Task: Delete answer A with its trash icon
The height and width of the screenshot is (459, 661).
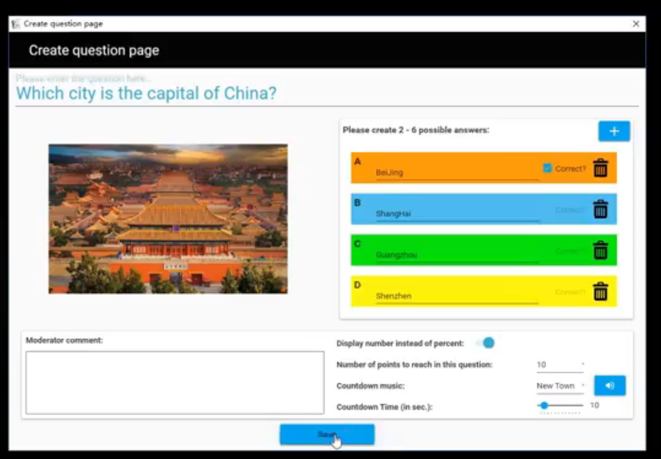Action: click(x=600, y=168)
